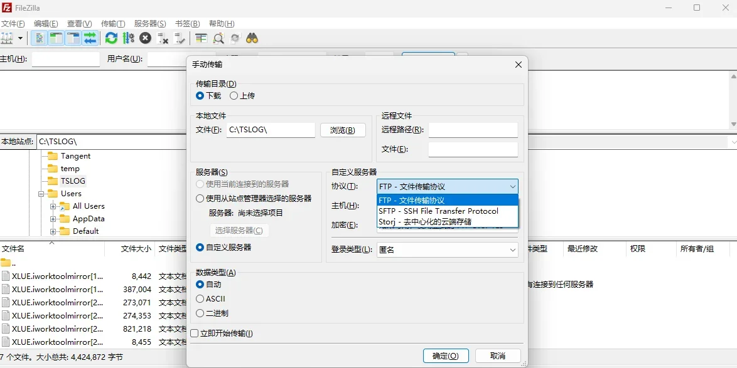Viewport: 737px width, 368px height.
Task: Open the 服务器 menu
Action: click(x=150, y=23)
